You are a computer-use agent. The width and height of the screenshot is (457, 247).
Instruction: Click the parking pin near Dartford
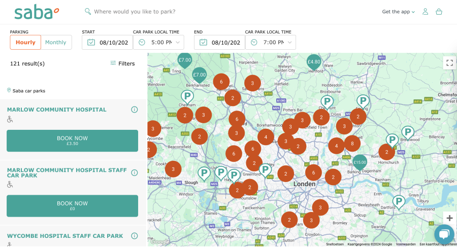(x=399, y=202)
